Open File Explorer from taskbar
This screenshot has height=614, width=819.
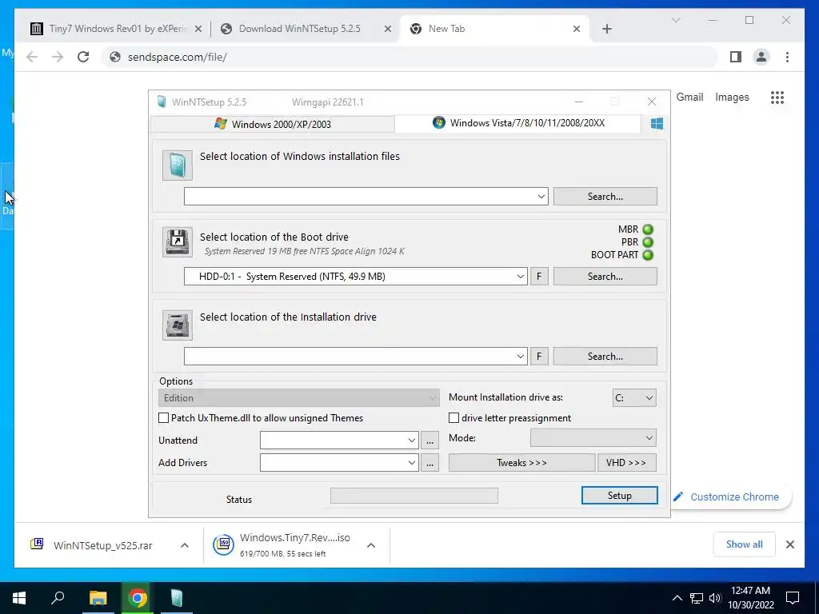pos(98,598)
